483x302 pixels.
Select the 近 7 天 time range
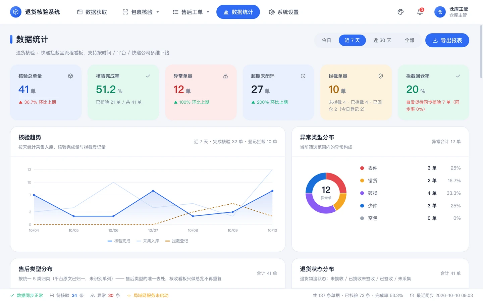pyautogui.click(x=352, y=40)
